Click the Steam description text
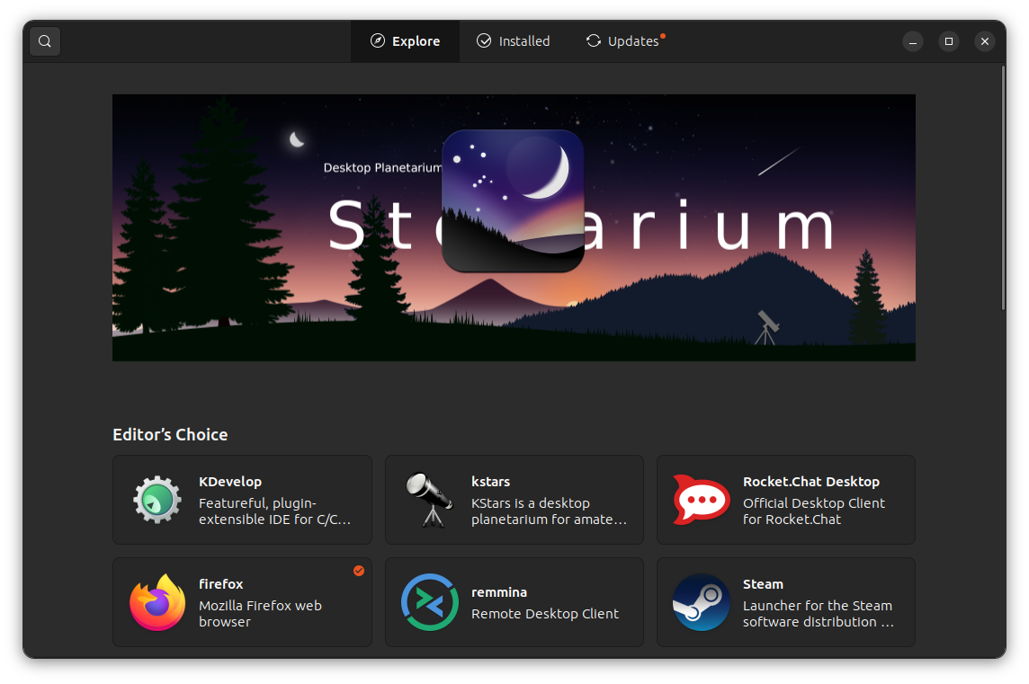 click(x=817, y=614)
